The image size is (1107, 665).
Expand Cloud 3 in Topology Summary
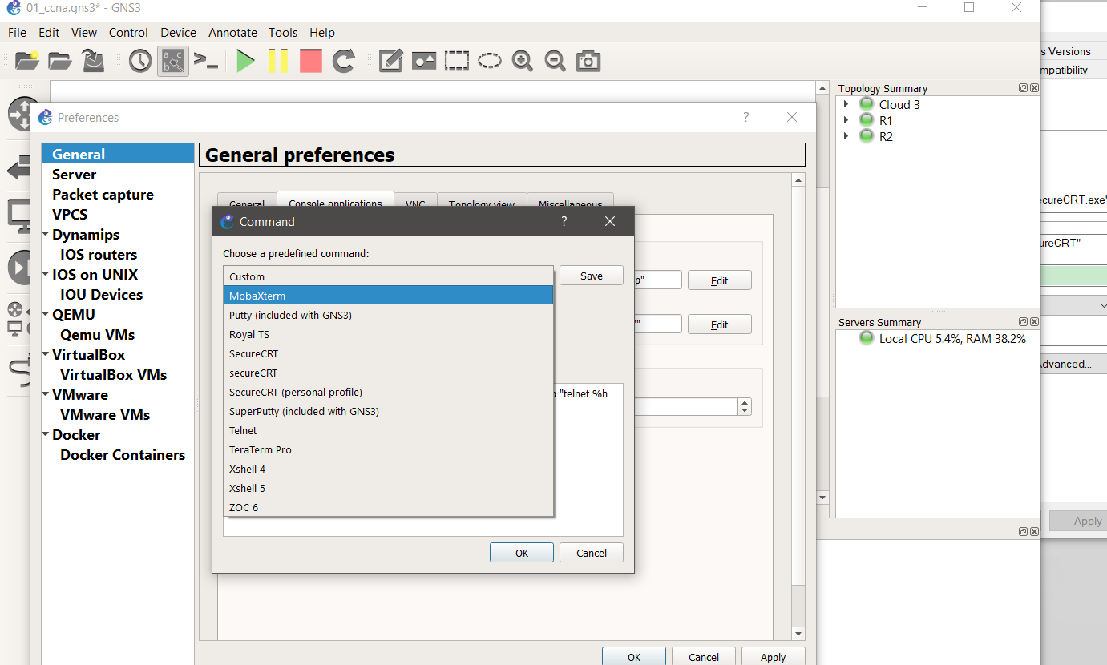846,105
